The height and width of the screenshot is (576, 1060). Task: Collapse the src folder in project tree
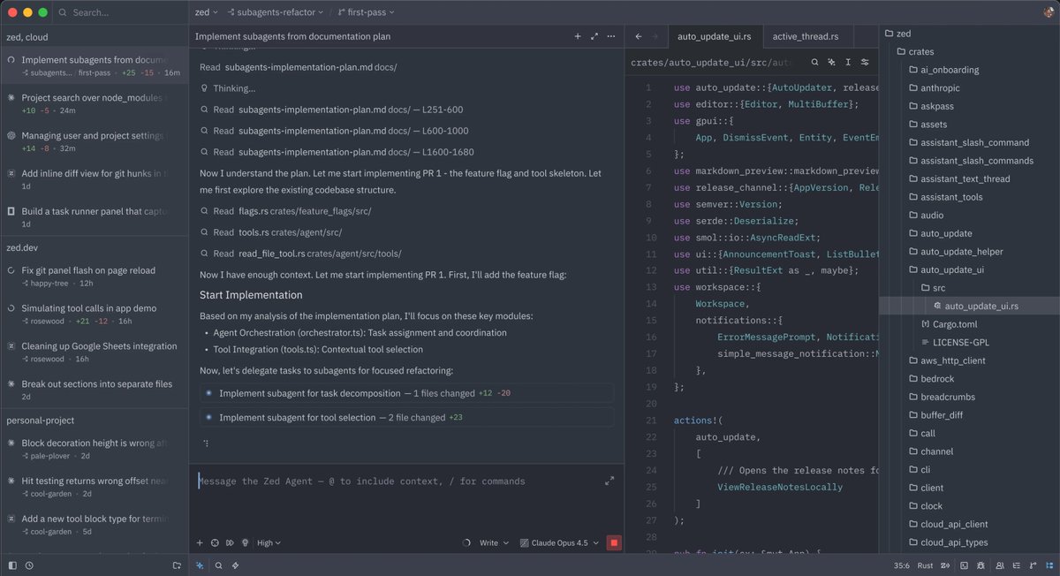click(970, 288)
